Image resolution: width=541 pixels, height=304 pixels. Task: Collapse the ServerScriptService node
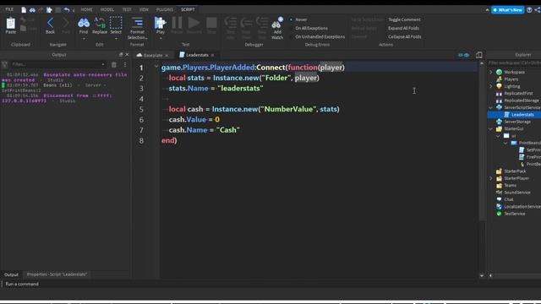(x=491, y=107)
